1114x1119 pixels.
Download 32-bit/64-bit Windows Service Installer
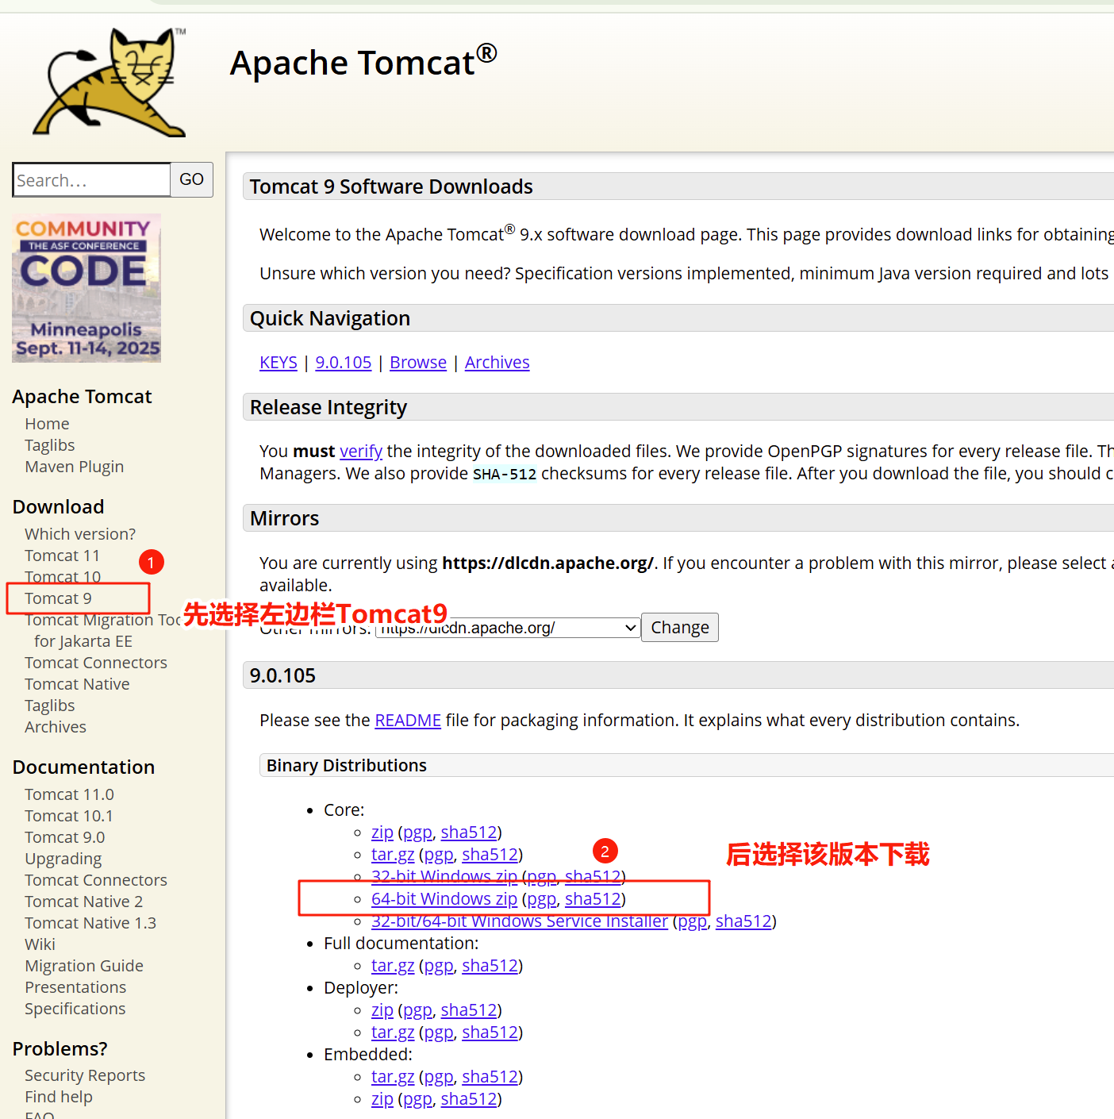[520, 921]
